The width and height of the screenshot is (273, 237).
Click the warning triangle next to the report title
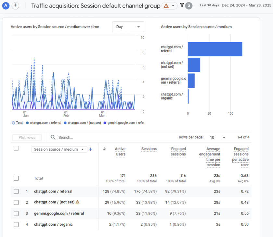click(166, 6)
